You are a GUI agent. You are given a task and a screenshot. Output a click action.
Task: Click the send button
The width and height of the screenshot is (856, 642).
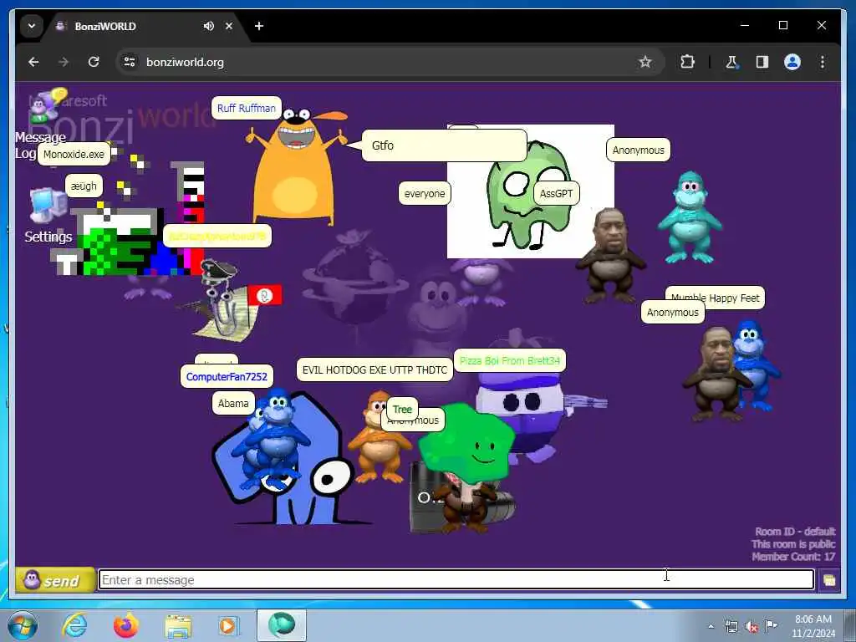tap(55, 580)
